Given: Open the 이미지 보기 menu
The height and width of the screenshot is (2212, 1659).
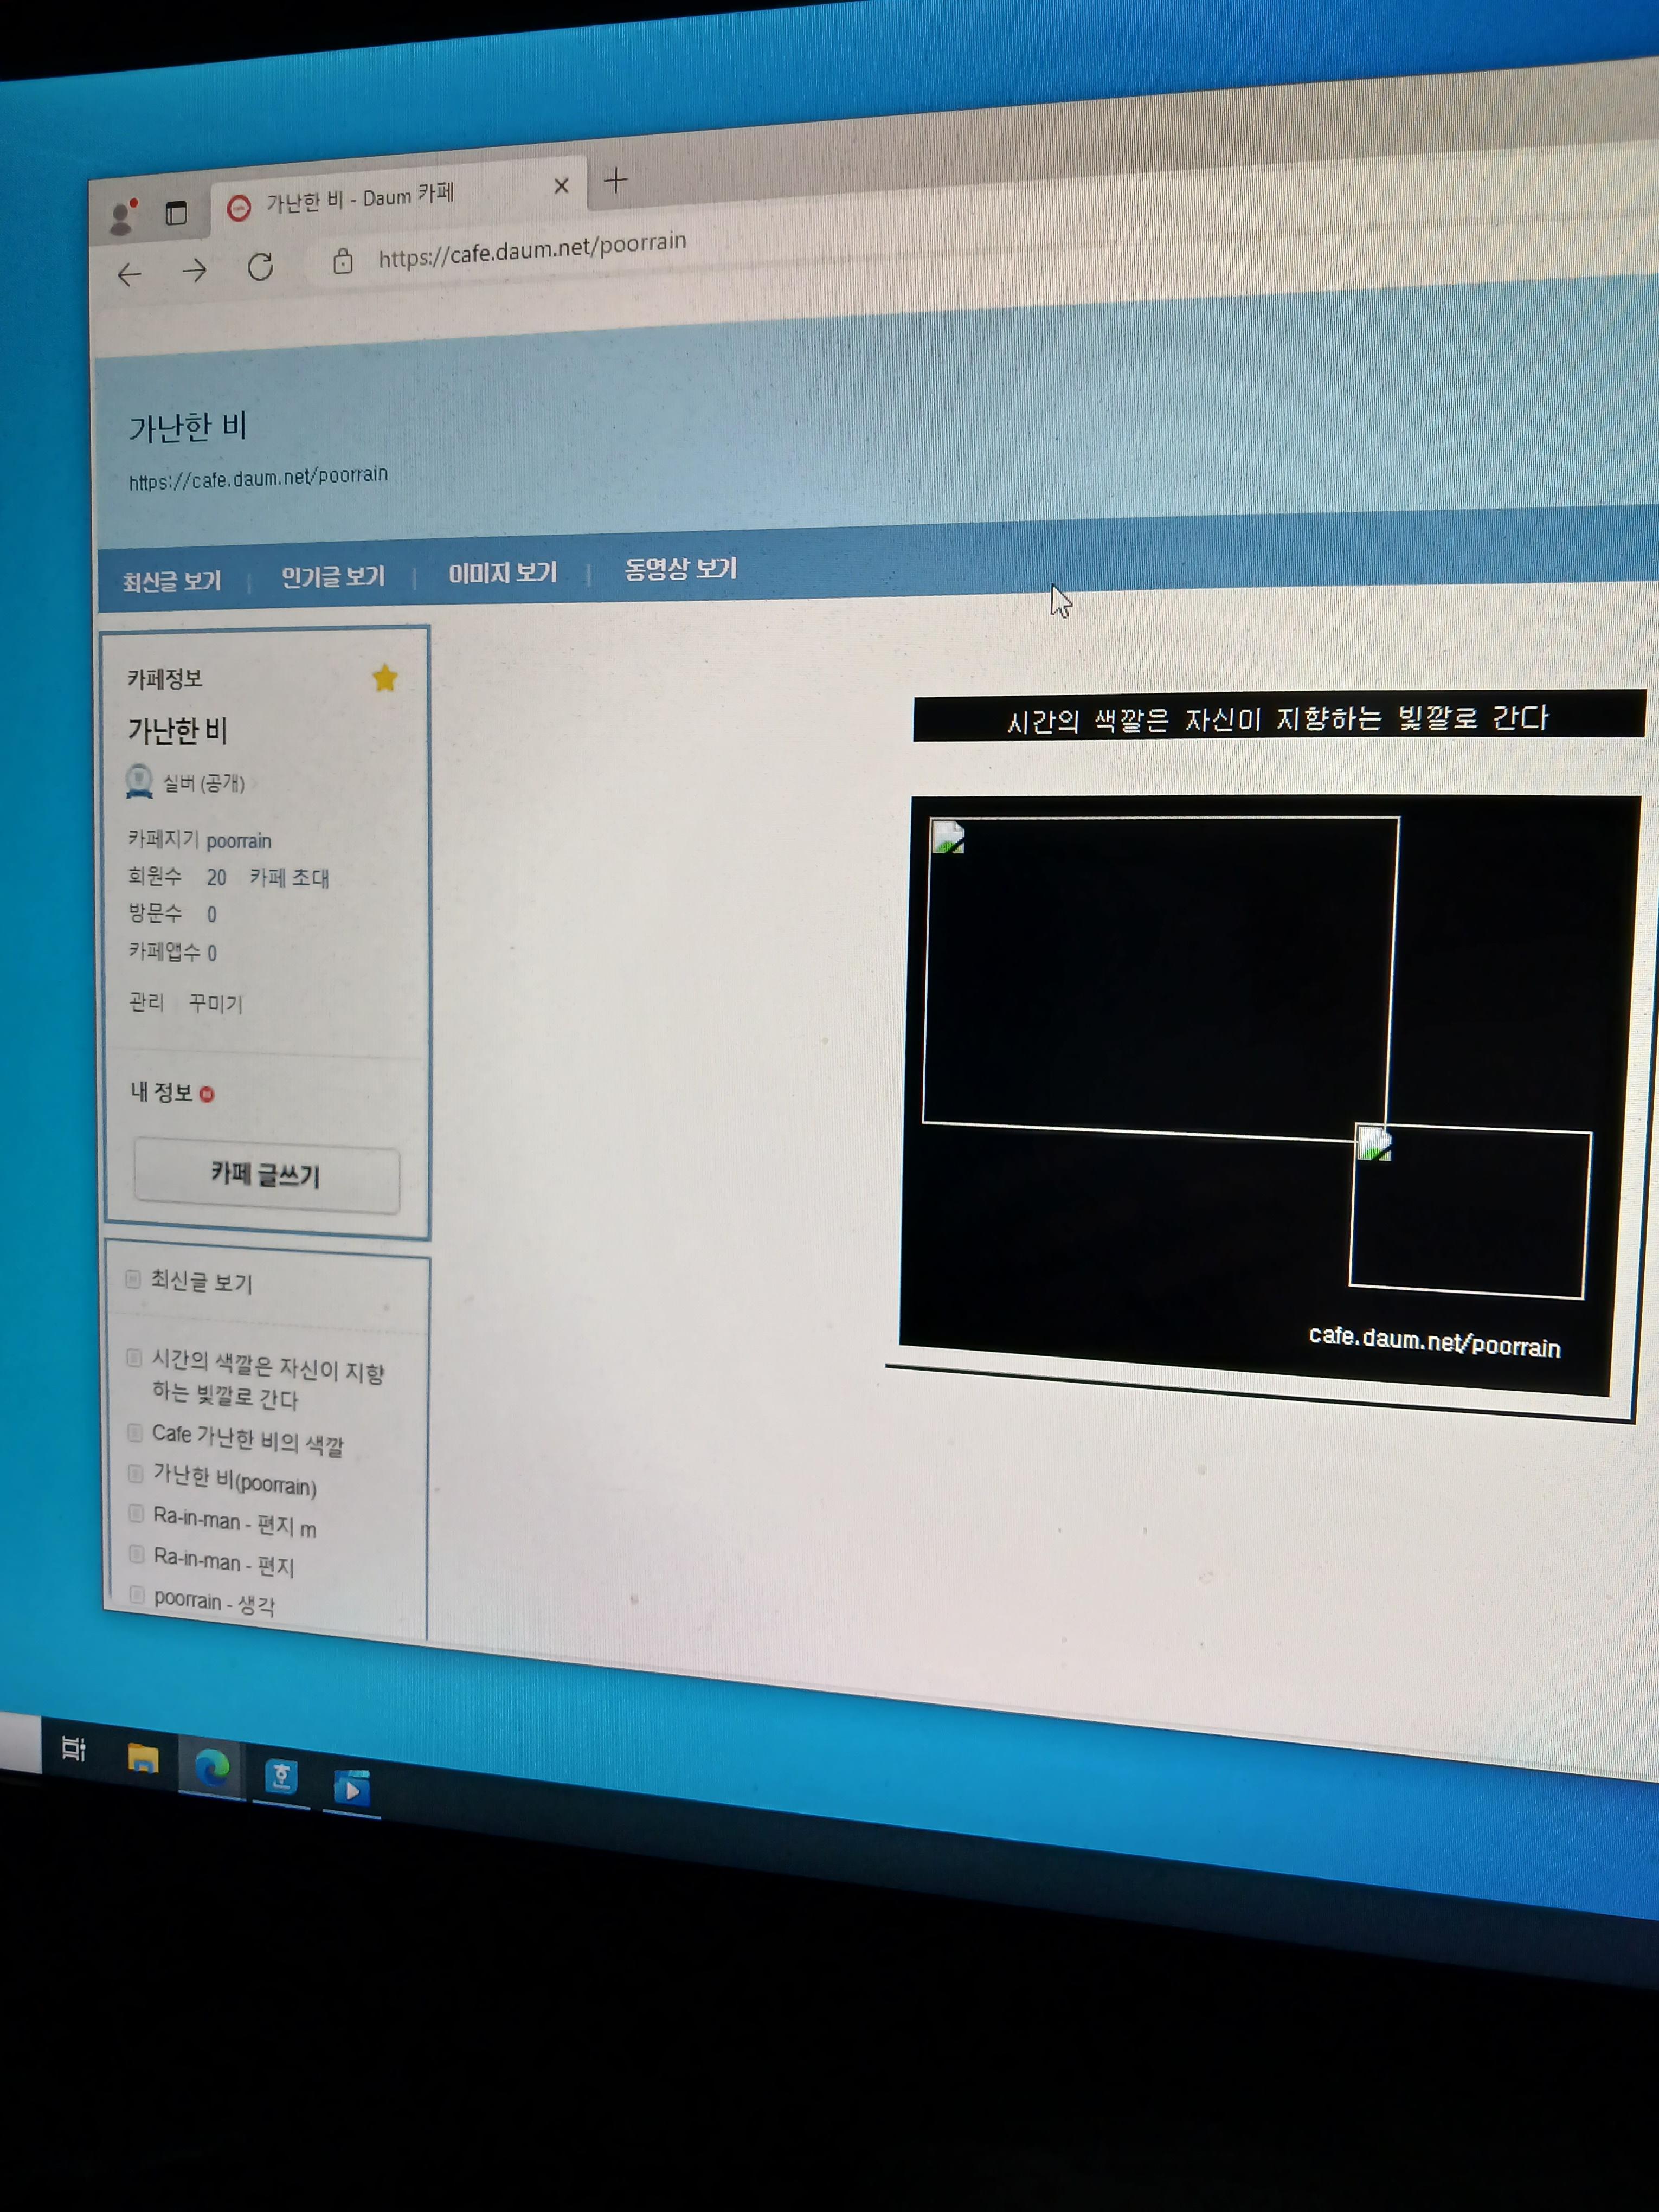Looking at the screenshot, I should point(502,573).
